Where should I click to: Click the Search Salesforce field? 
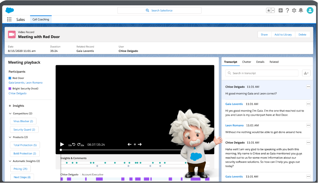tap(159, 10)
